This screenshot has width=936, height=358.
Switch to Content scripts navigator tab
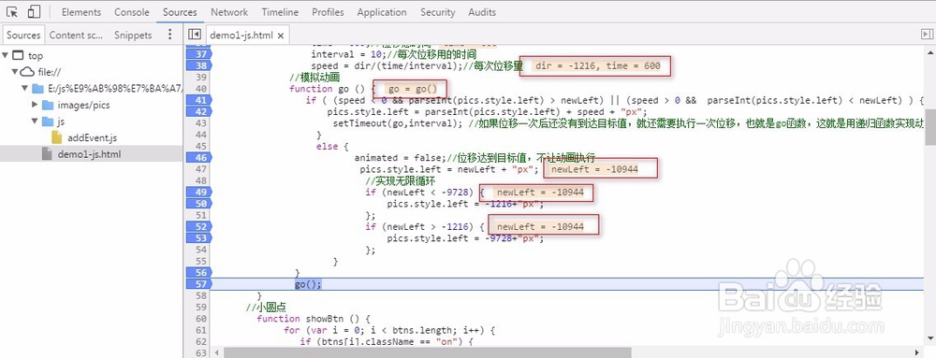(76, 36)
